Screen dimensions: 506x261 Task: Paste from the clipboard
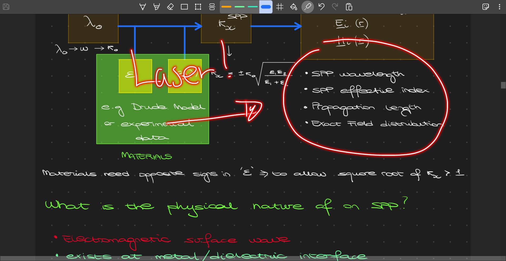349,7
